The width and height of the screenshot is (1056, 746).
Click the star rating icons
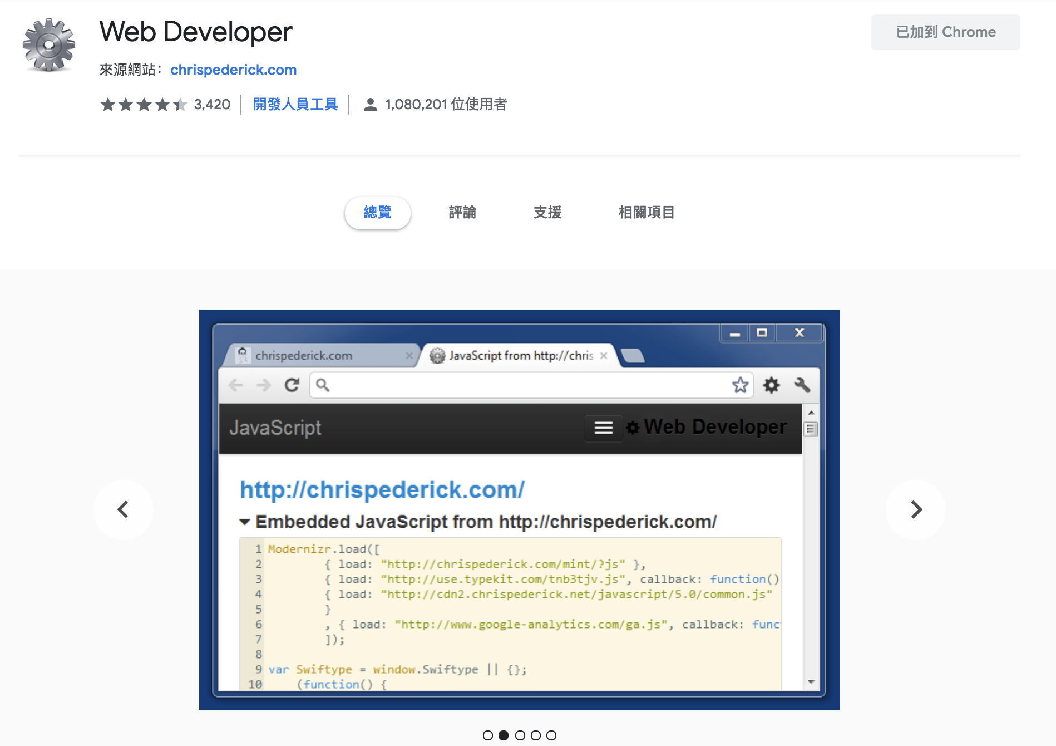[x=144, y=104]
